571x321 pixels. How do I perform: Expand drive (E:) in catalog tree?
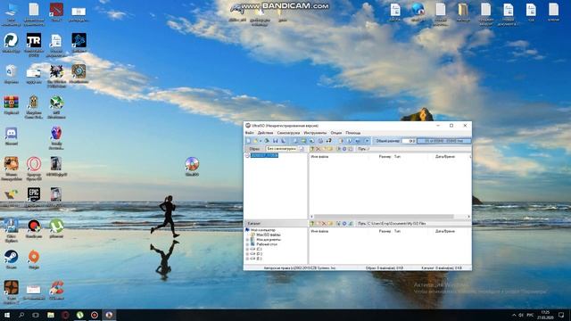coord(248,259)
